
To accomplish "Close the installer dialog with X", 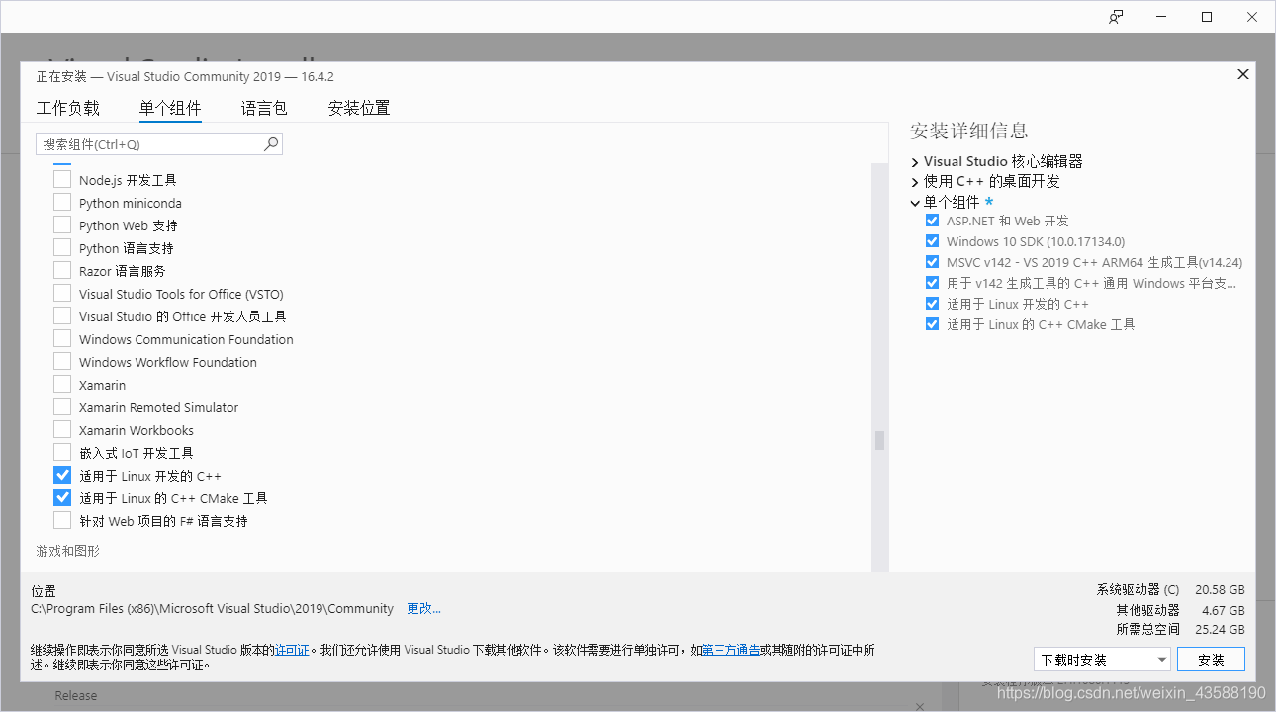I will 1243,74.
